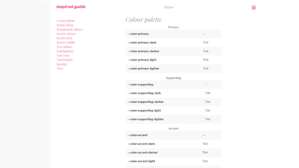Select Border colours in sidebar
This screenshot has height=168, width=299.
click(66, 34)
